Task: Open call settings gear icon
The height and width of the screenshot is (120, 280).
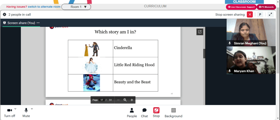Action: coord(4,15)
